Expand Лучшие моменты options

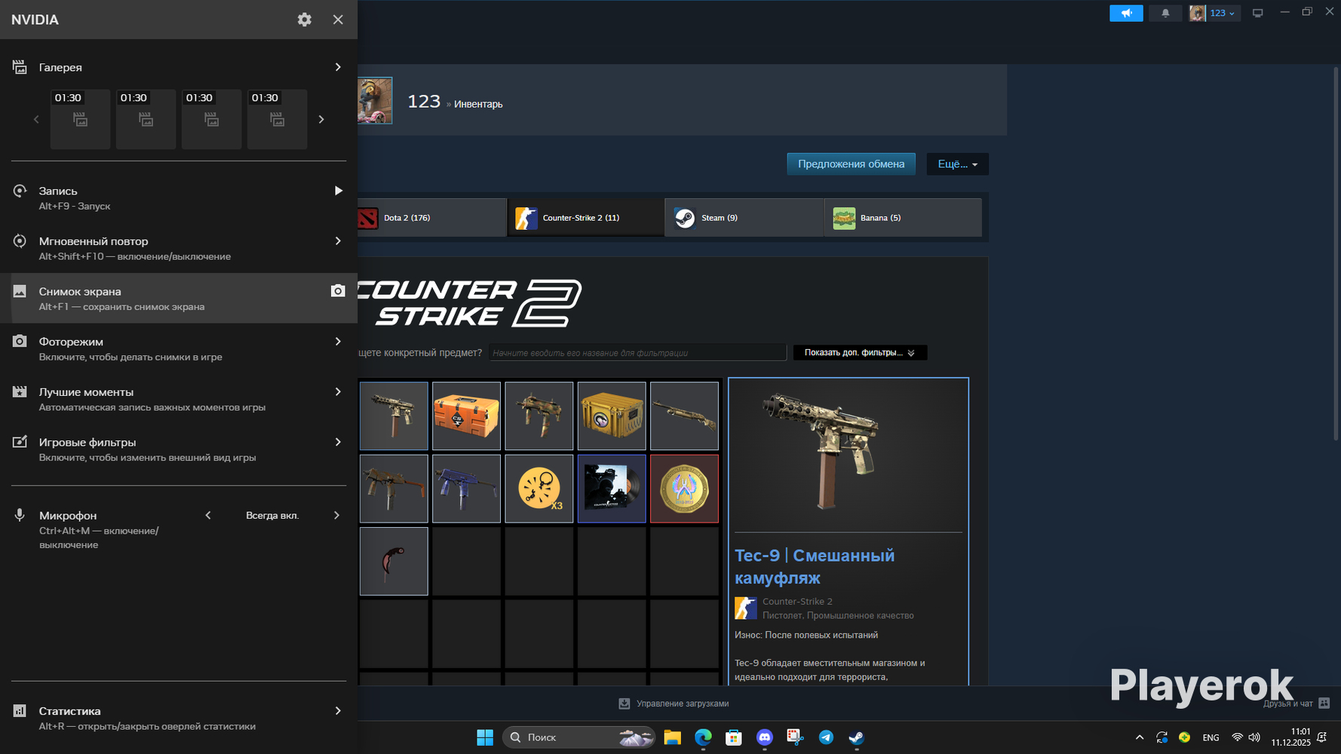pos(338,392)
